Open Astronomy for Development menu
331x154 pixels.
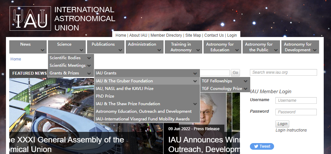coord(300,47)
